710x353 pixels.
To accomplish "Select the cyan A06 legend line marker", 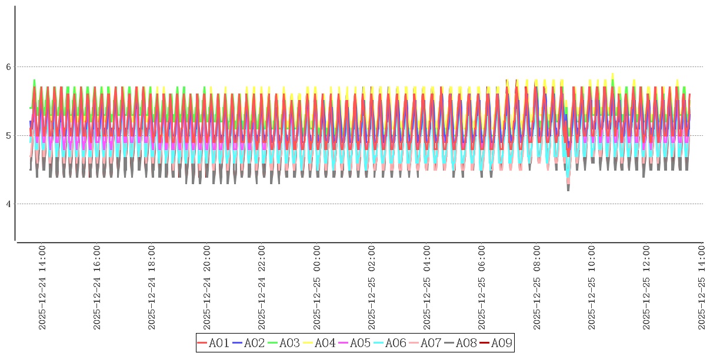I will pyautogui.click(x=379, y=343).
